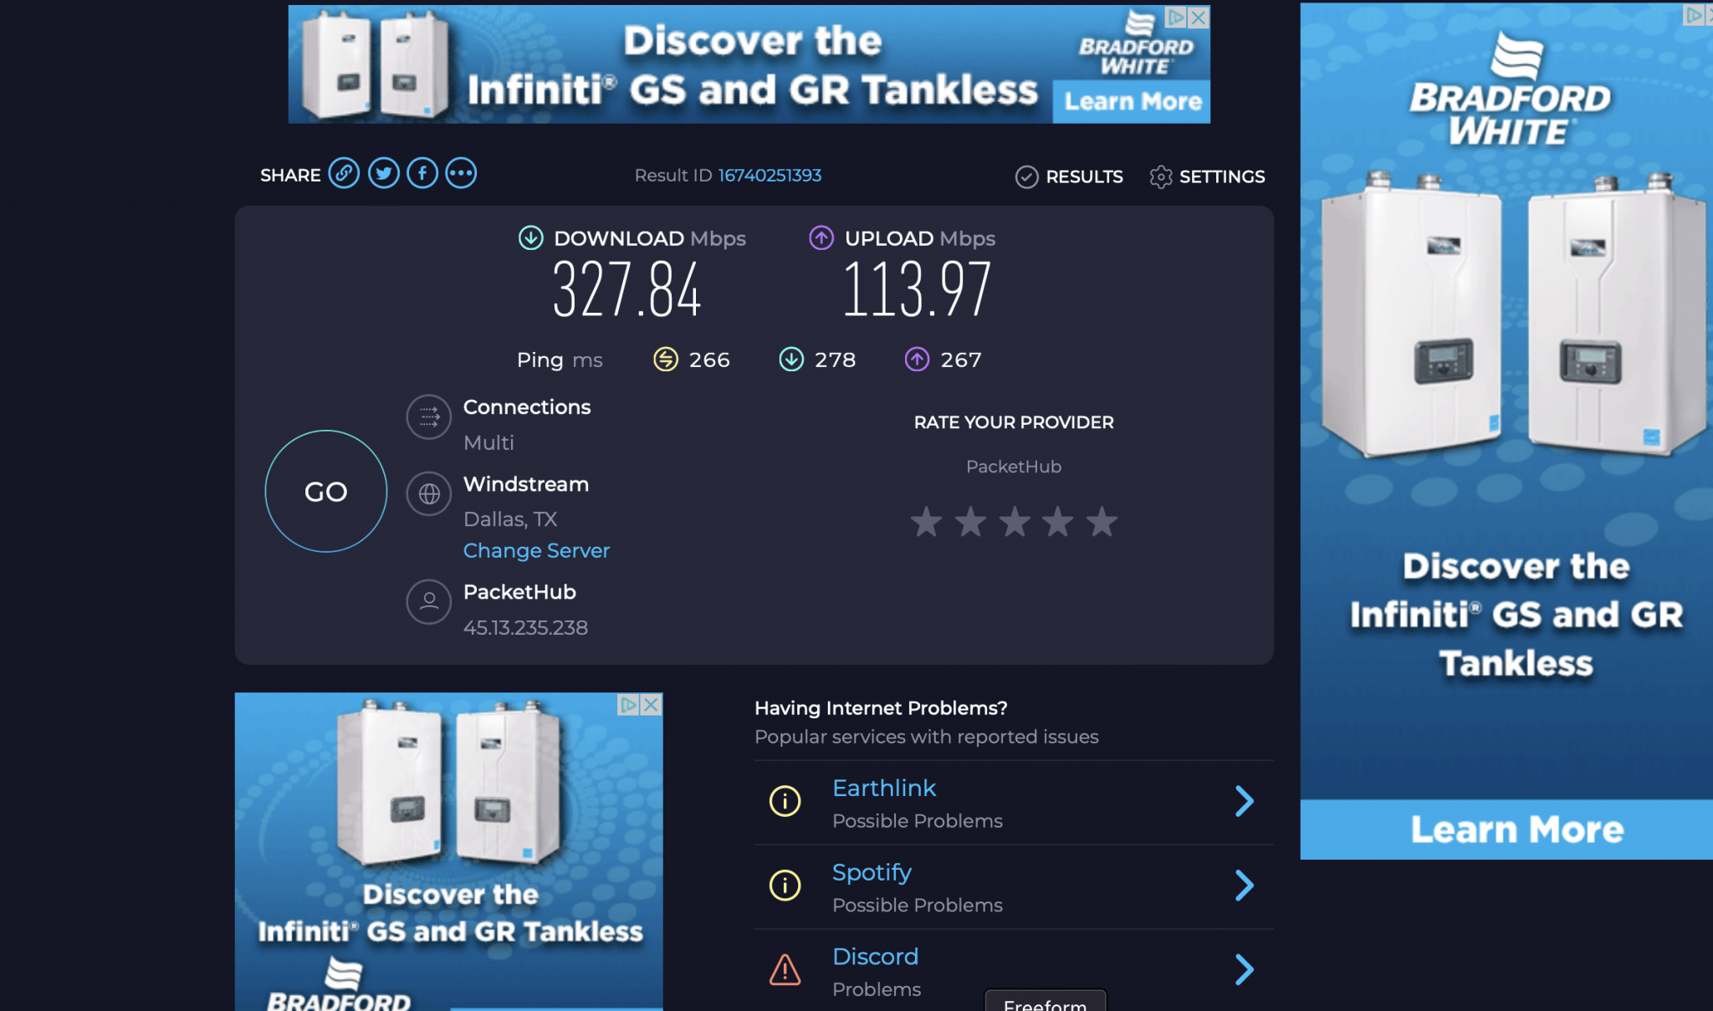Open Spotify problems link
Viewport: 1713px width, 1011px height.
(872, 872)
